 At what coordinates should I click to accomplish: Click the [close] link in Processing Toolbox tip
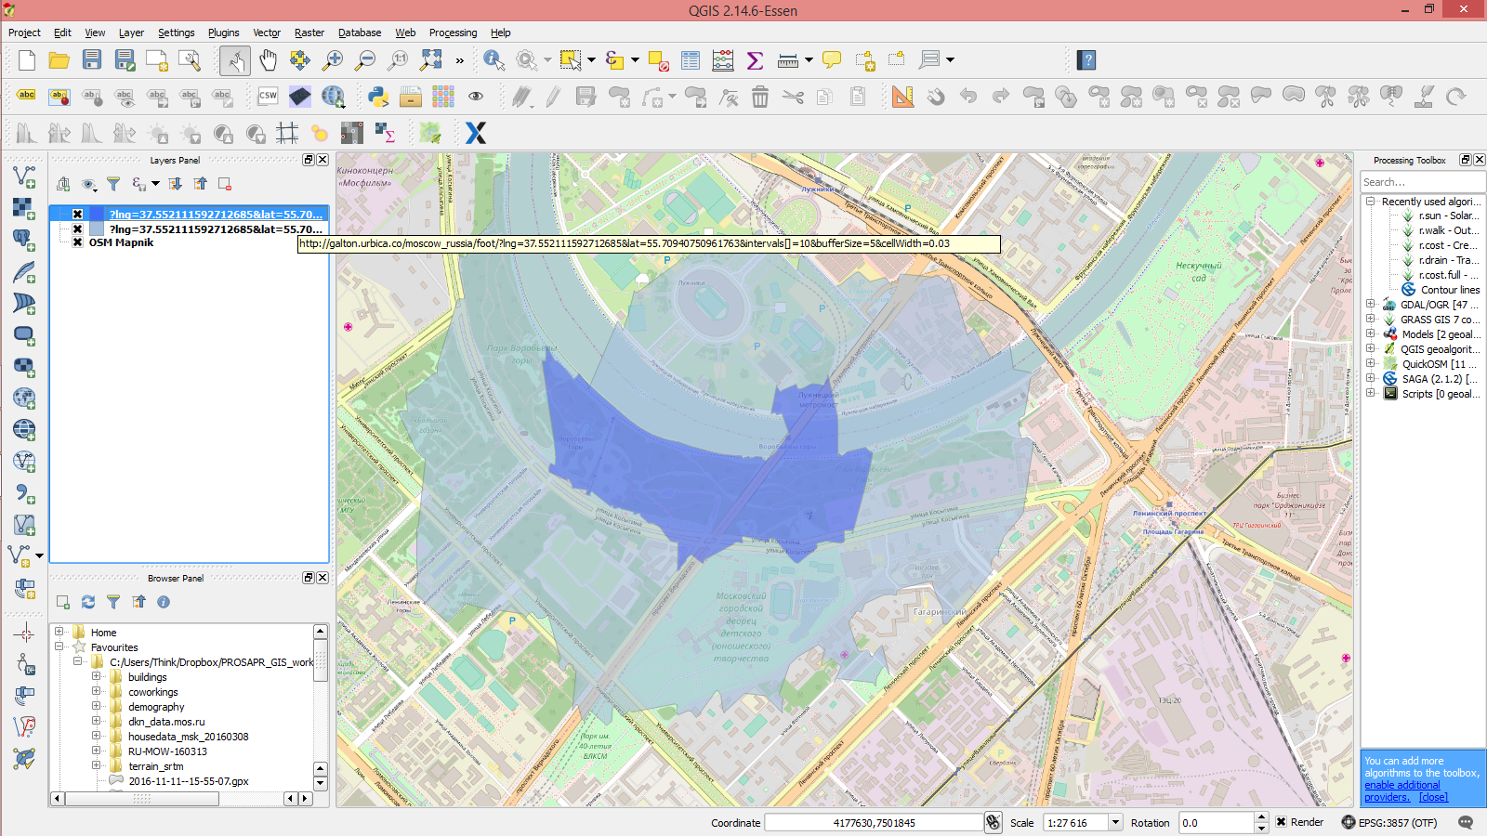pos(1433,797)
